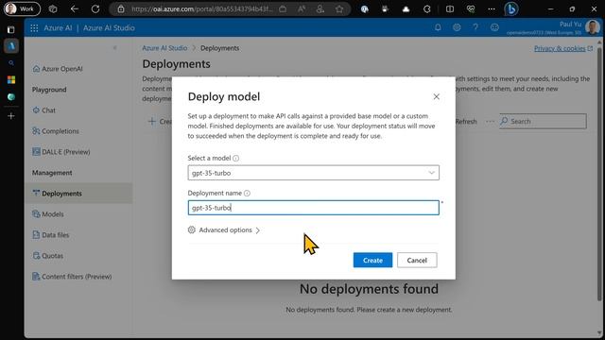Viewport: 605px width, 340px height.
Task: Click the Azure tab icon in vertical tabs
Action: click(11, 46)
